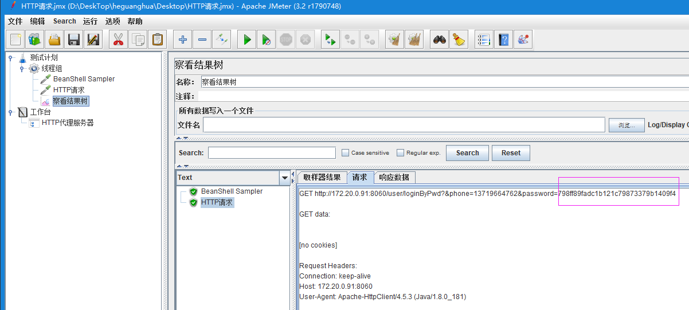The width and height of the screenshot is (689, 310).
Task: Click the New test plan icon
Action: coord(15,40)
